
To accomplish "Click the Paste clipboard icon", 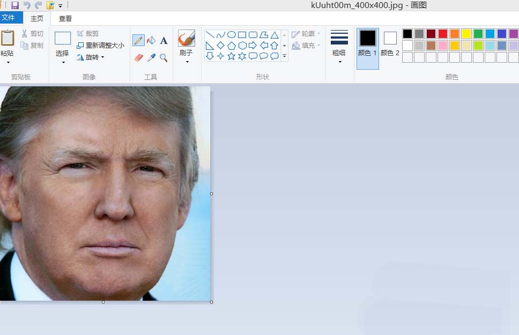I will click(x=8, y=38).
